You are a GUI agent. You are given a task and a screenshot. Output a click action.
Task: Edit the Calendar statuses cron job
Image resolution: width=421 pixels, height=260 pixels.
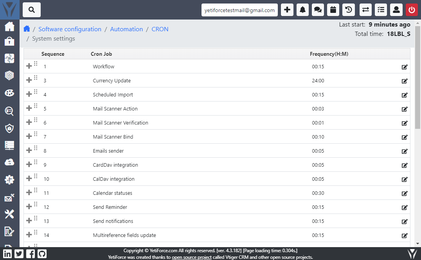click(x=405, y=193)
